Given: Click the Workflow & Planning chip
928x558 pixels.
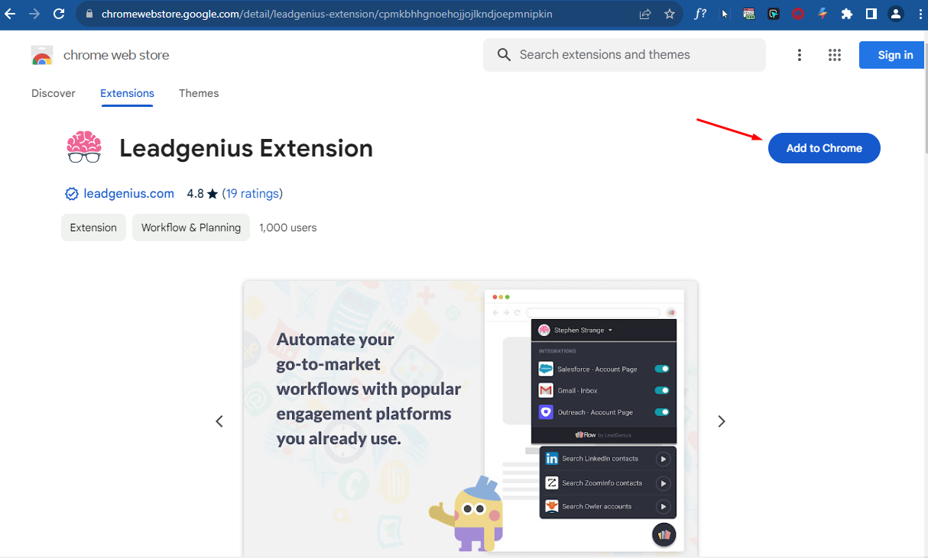Looking at the screenshot, I should tap(191, 227).
